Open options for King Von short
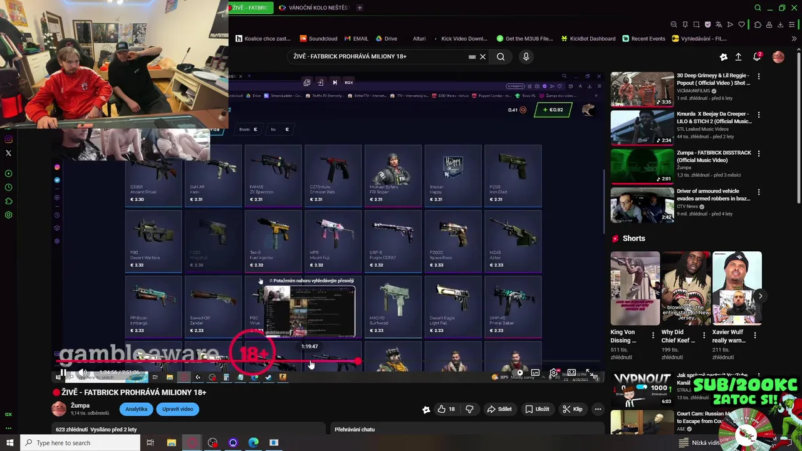The width and height of the screenshot is (802, 451). 653,335
